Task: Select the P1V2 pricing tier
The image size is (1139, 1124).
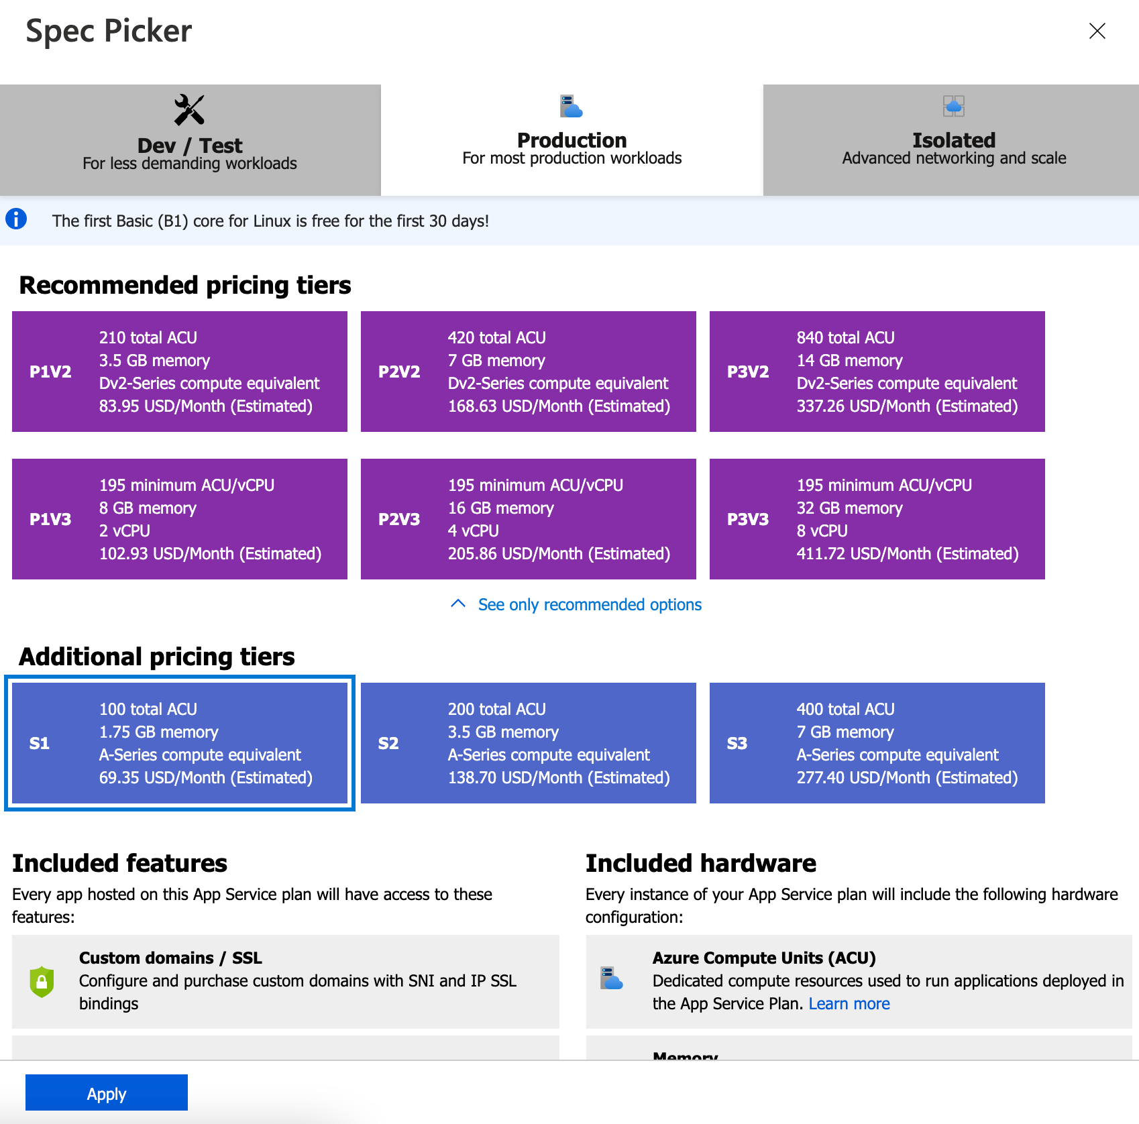Action: pyautogui.click(x=180, y=372)
